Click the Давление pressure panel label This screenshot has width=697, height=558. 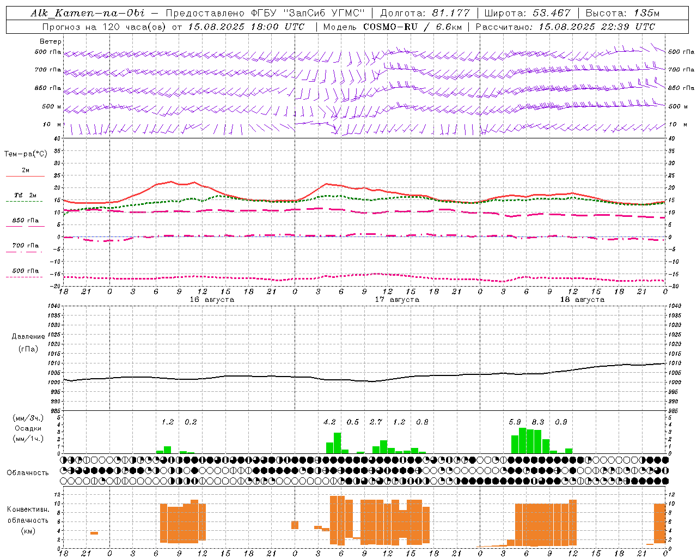click(28, 337)
